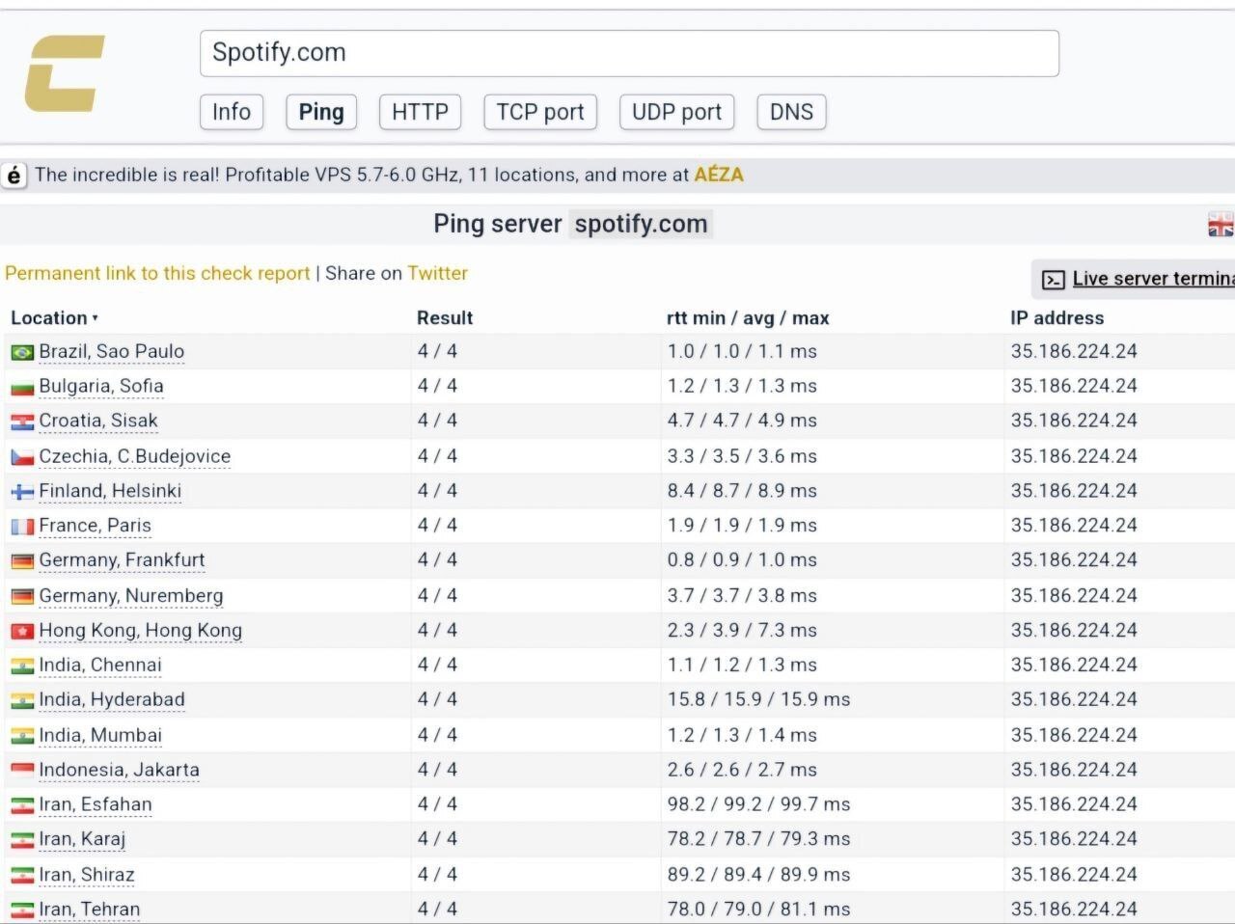Open the Hong Kong, Hong Kong location link

click(x=141, y=631)
